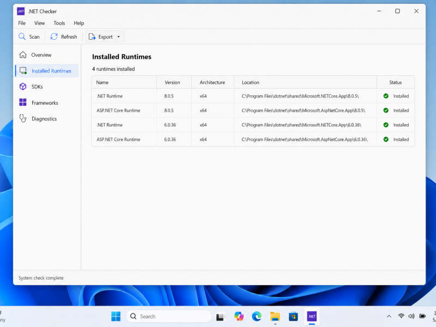Click the first 8.0.5 version cell
This screenshot has height=327, width=436.
(x=169, y=96)
